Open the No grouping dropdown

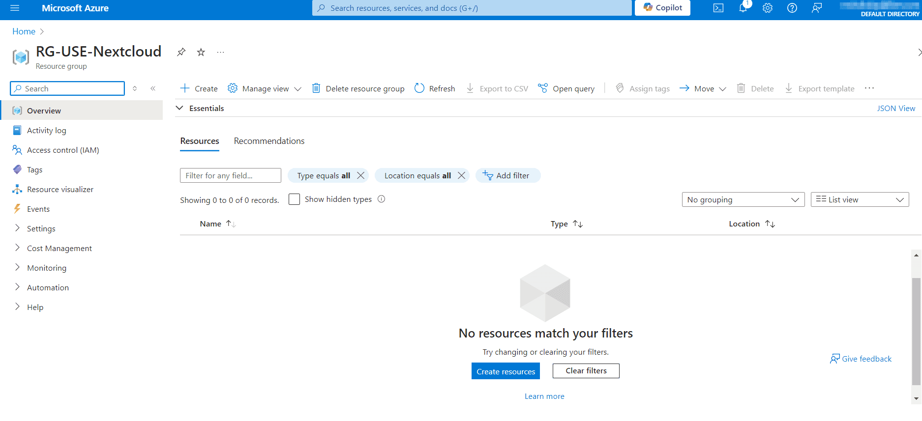coord(743,199)
